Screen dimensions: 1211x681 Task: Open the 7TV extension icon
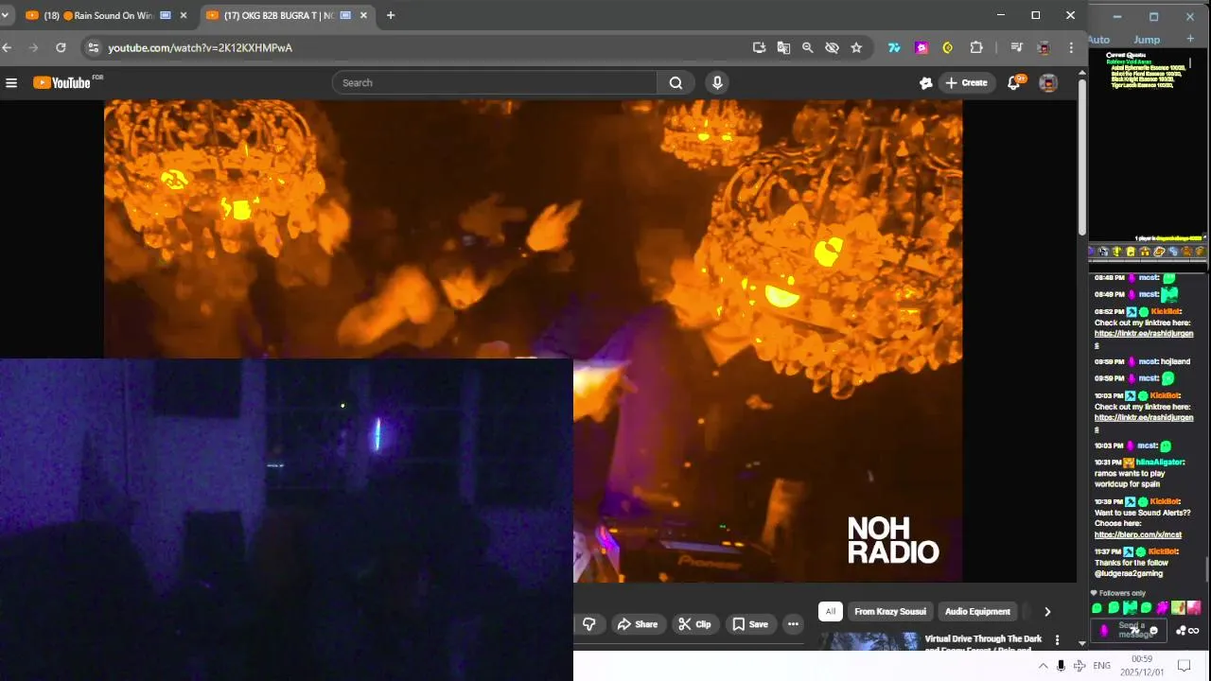tap(894, 47)
